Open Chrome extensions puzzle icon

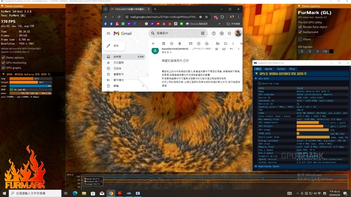point(222,17)
